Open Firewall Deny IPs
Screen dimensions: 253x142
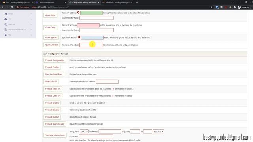click(53, 96)
